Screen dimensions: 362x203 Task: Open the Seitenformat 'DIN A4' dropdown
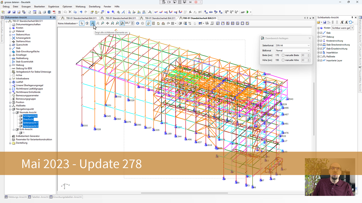pos(293,45)
